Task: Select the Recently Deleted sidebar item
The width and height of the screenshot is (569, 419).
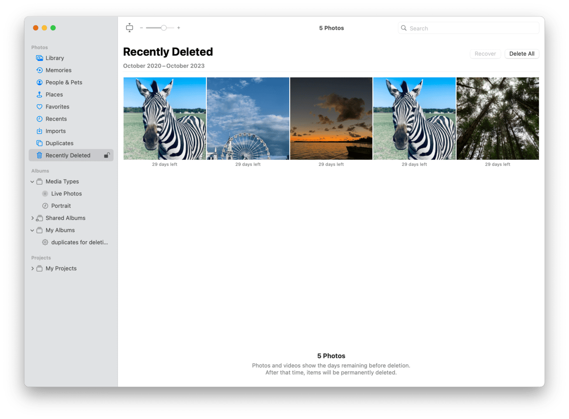Action: 71,155
